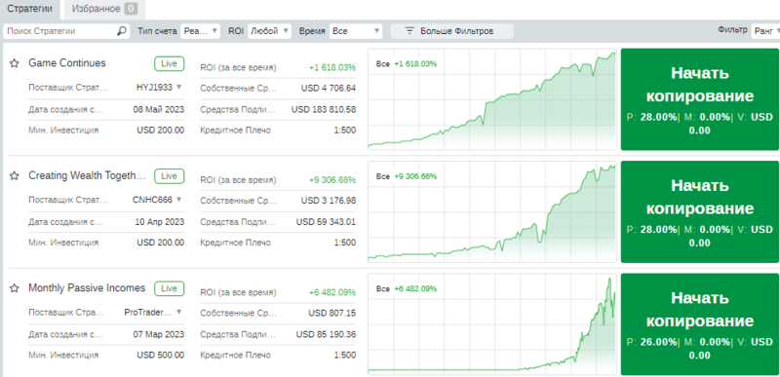Open the Избранное tab
The width and height of the screenshot is (780, 377).
click(x=103, y=9)
